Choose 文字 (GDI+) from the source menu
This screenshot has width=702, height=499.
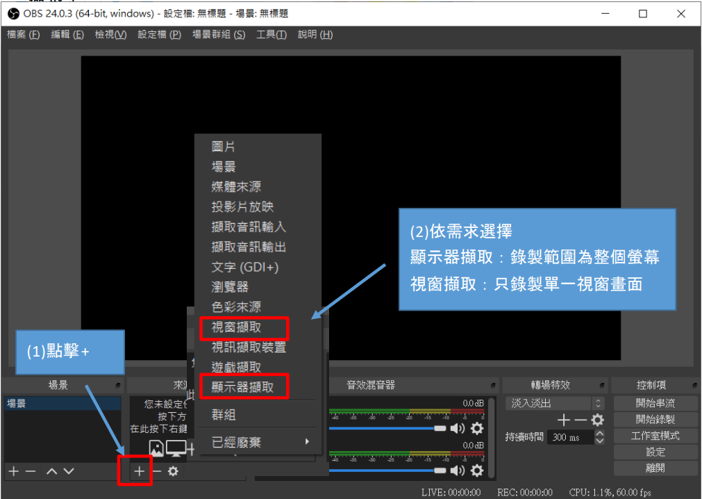[x=258, y=267]
